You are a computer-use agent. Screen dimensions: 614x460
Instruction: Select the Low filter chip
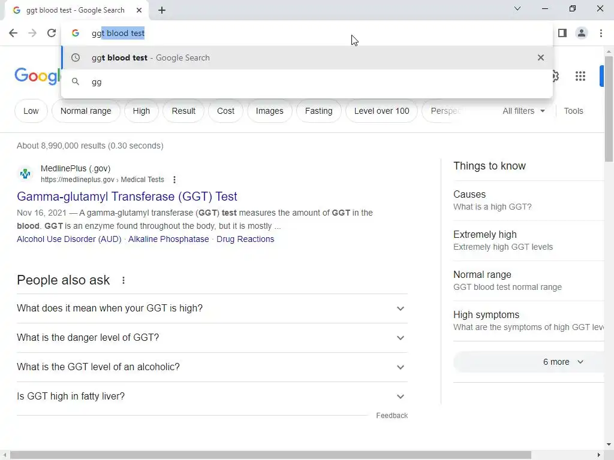[x=31, y=111]
